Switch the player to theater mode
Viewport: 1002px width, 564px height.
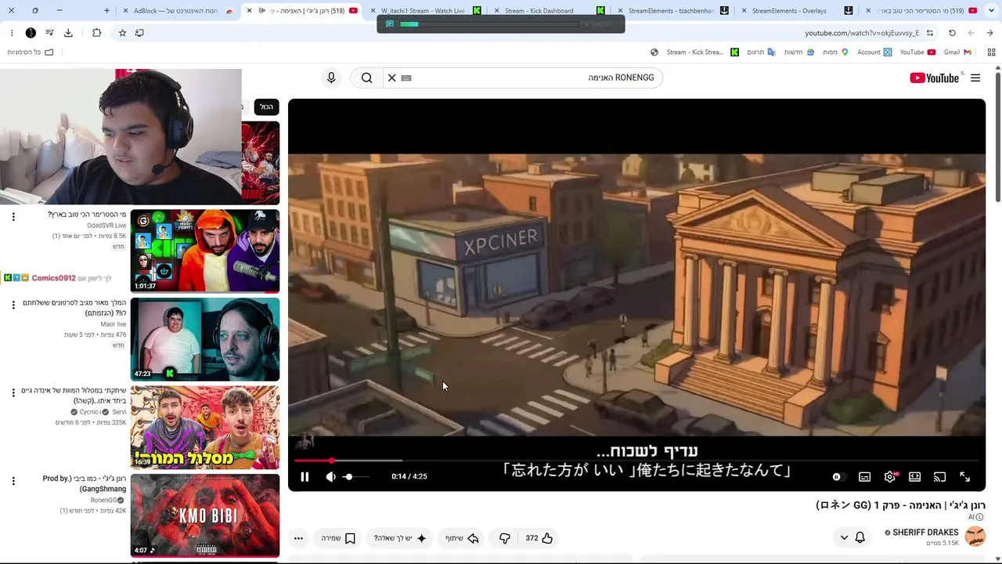[914, 476]
